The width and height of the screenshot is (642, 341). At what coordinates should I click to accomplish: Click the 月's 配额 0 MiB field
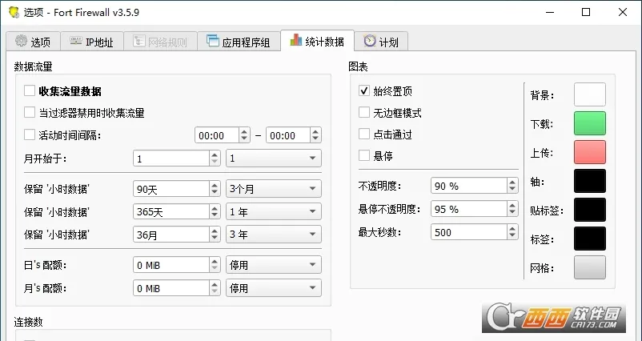[x=171, y=288]
